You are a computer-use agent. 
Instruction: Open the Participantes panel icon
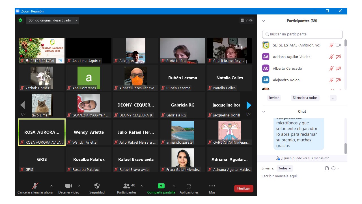[127, 186]
